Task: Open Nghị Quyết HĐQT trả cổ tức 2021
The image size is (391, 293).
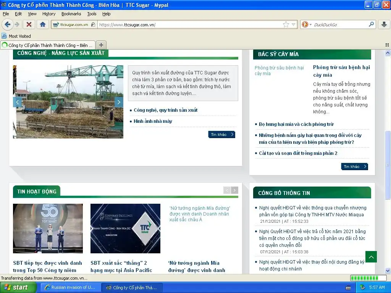Action: point(312,238)
